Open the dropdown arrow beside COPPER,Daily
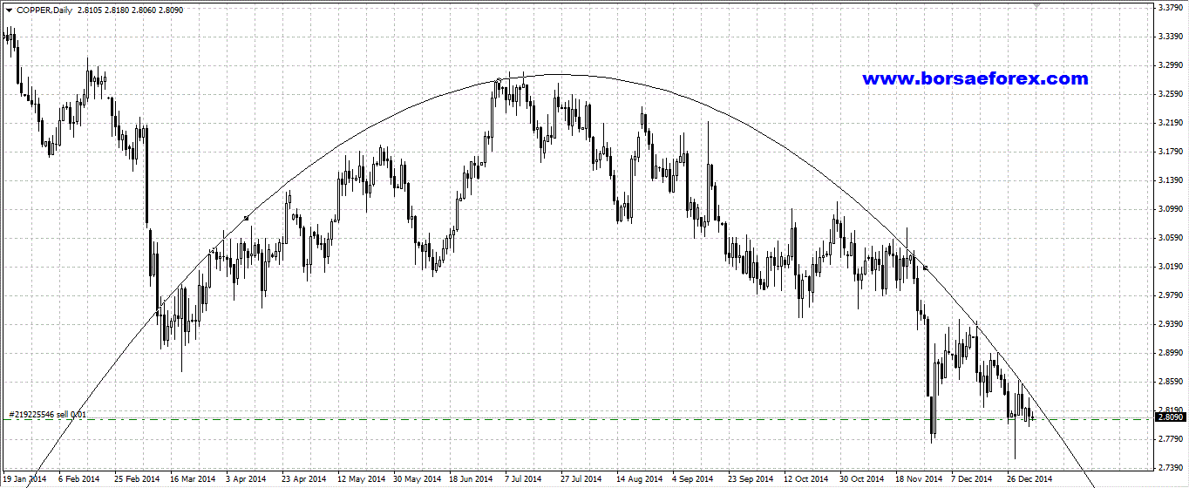 (x=9, y=10)
